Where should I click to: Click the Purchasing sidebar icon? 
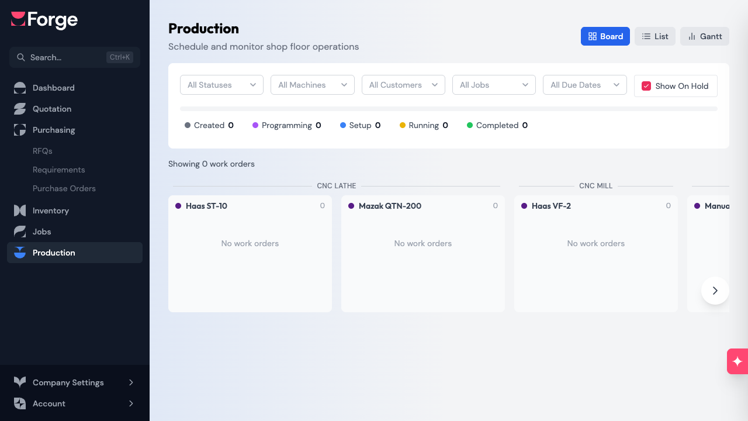tap(20, 130)
